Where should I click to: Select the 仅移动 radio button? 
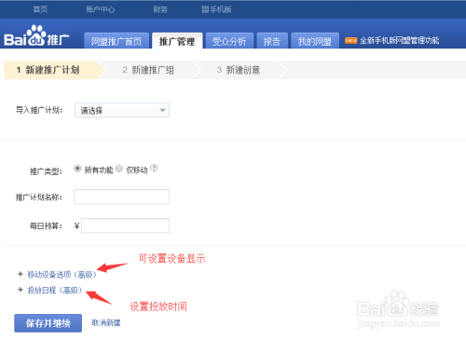[x=119, y=168]
